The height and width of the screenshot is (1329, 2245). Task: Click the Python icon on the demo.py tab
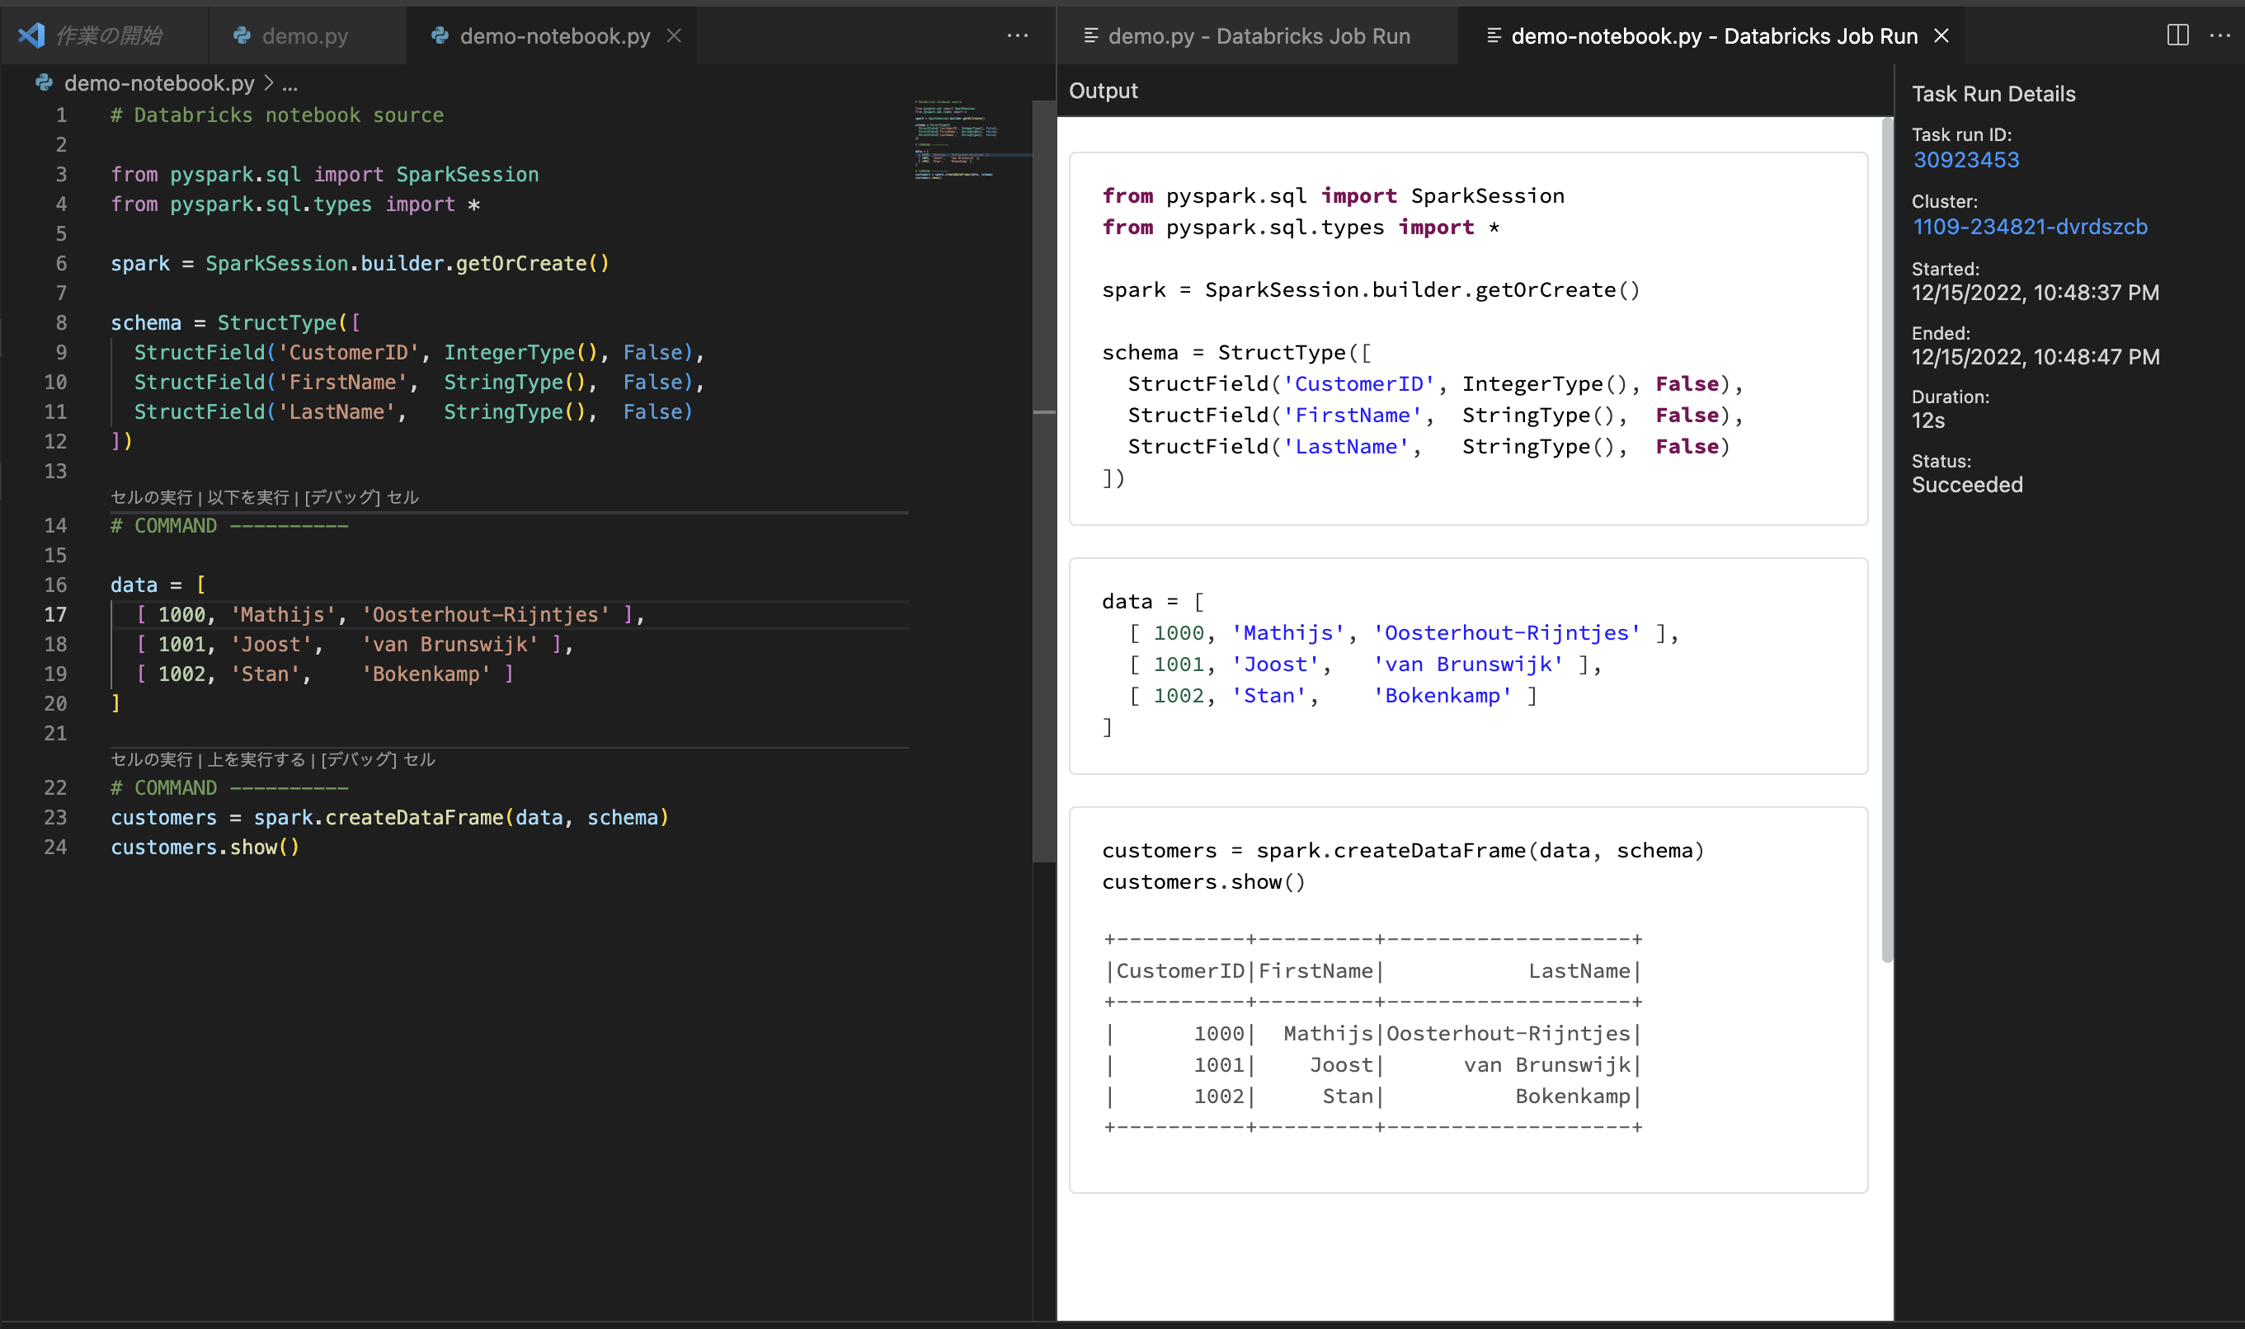coord(242,37)
